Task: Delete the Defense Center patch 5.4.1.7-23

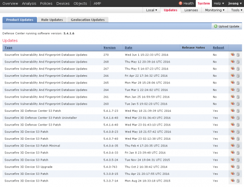Action: 238,111
